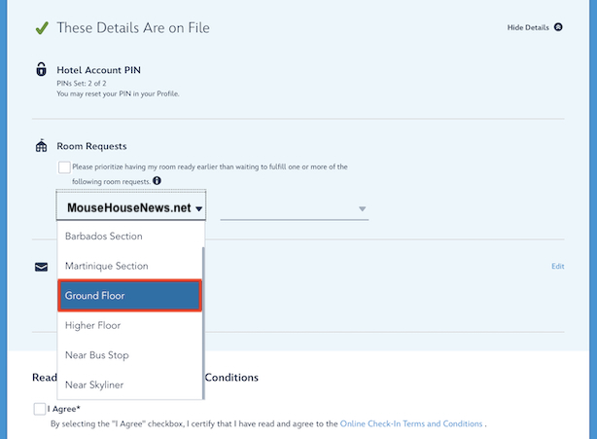This screenshot has width=597, height=439.
Task: Click the envelope mail icon
Action: [41, 267]
